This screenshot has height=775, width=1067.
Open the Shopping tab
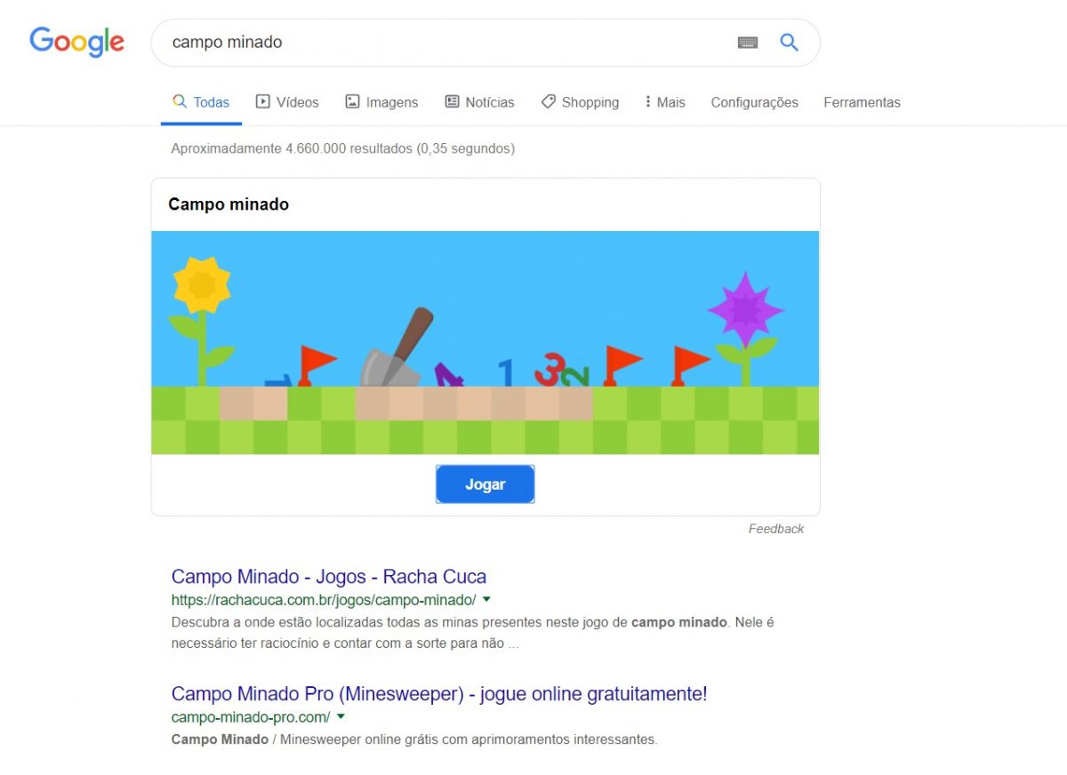[580, 102]
